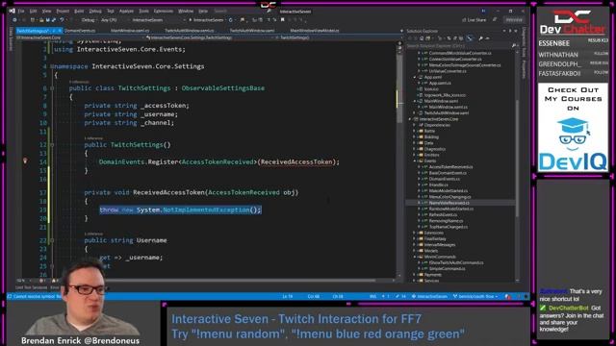616x346 pixels.
Task: Click the bookmark toolbar icon
Action: click(x=282, y=20)
